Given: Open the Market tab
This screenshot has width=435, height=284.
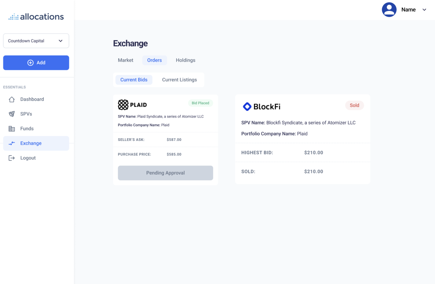Looking at the screenshot, I should click(126, 60).
